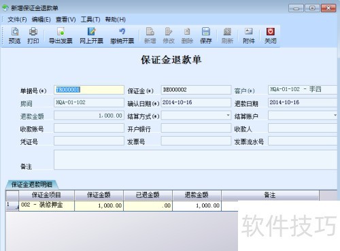This screenshot has height=251, width=340.
Task: Click the 退款金额 column header in grid
Action: coord(197,195)
